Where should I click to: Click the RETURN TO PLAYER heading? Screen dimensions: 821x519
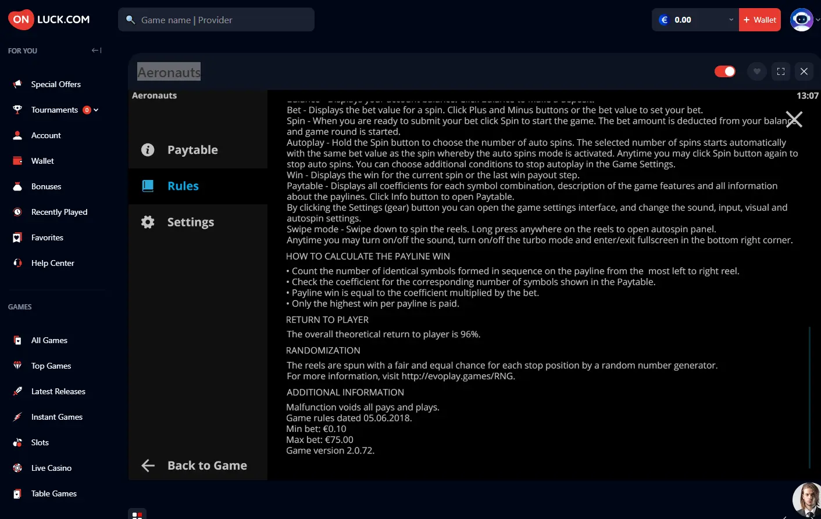point(327,320)
